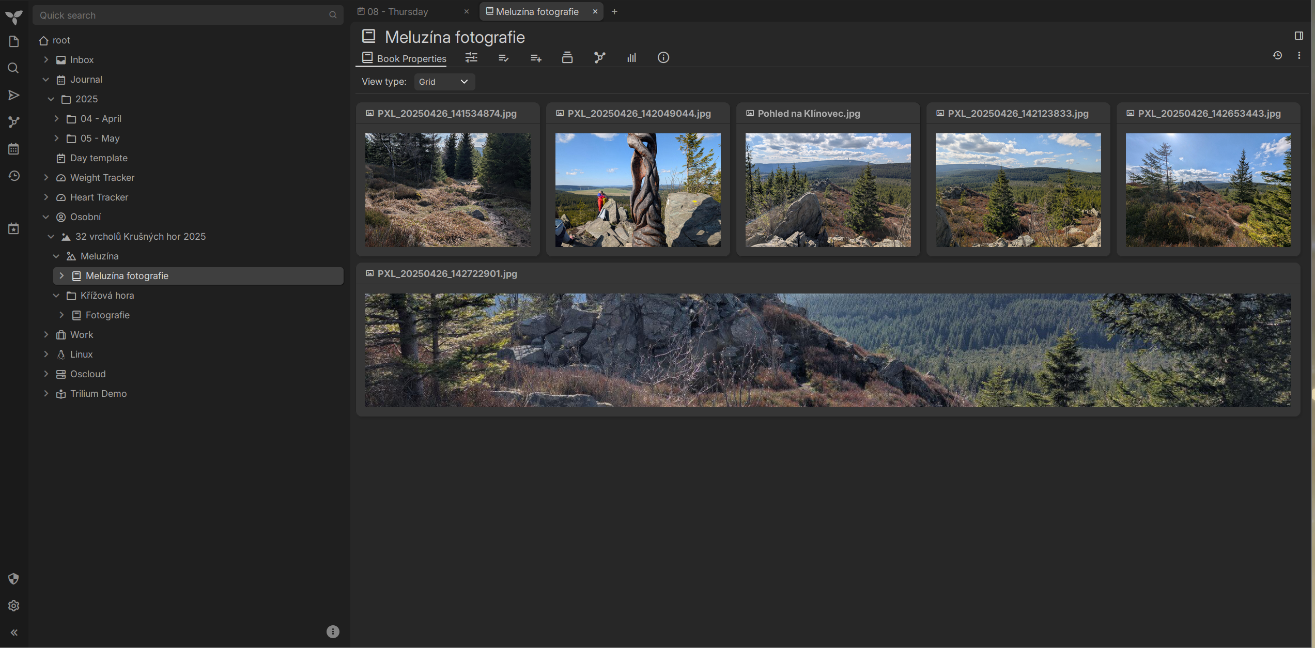Open Basic Properties sliders icon in ribbon
The width and height of the screenshot is (1315, 648).
[471, 57]
